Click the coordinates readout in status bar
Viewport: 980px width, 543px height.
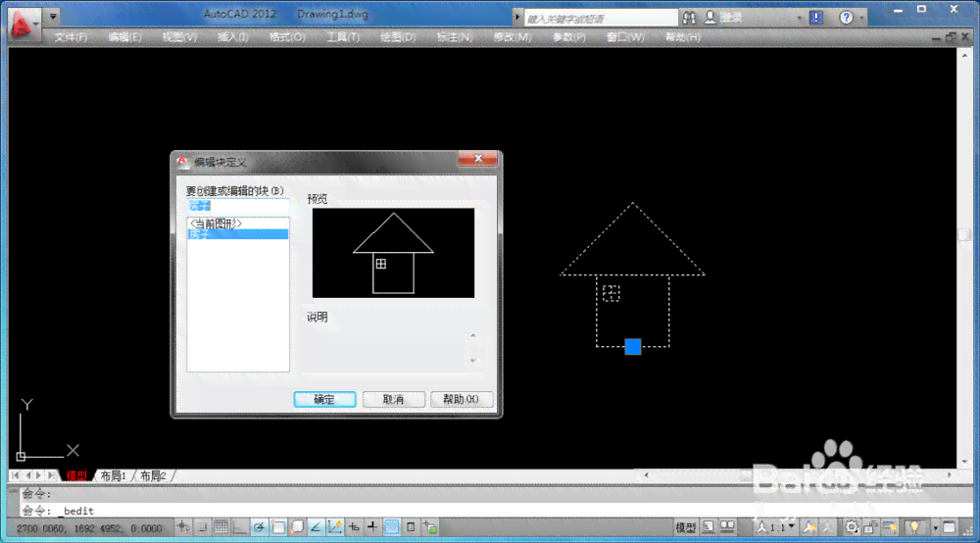[89, 528]
